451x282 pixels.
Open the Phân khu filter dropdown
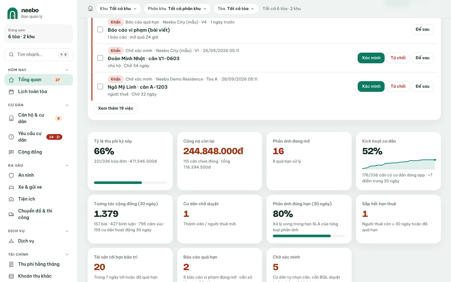[177, 9]
